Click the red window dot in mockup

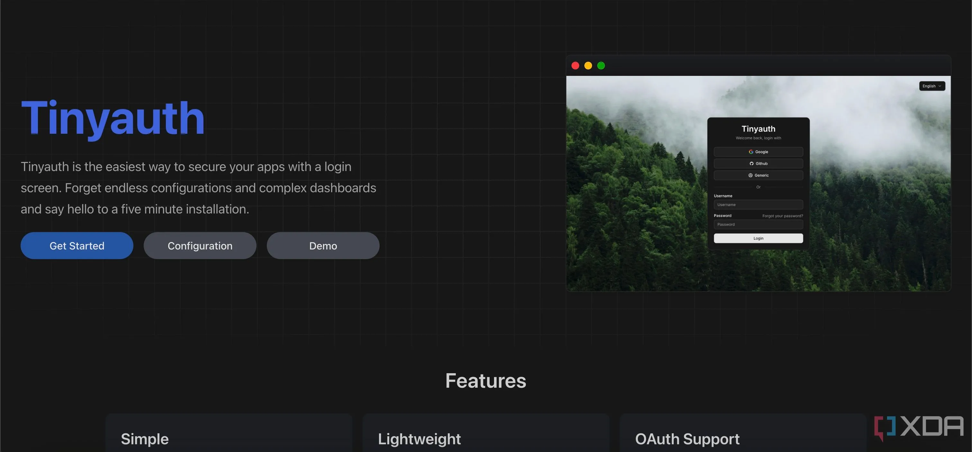575,66
